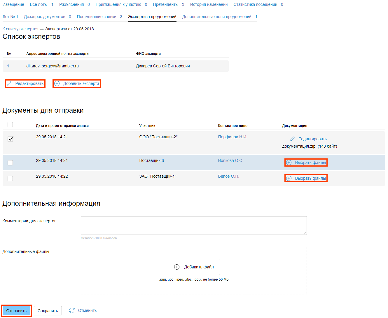Open the Претенденты - 3 tab
The image size is (388, 318).
[169, 5]
